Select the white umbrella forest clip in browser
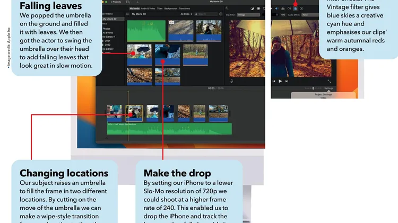Image resolution: width=398 pixels, height=223 pixels. coord(209,31)
